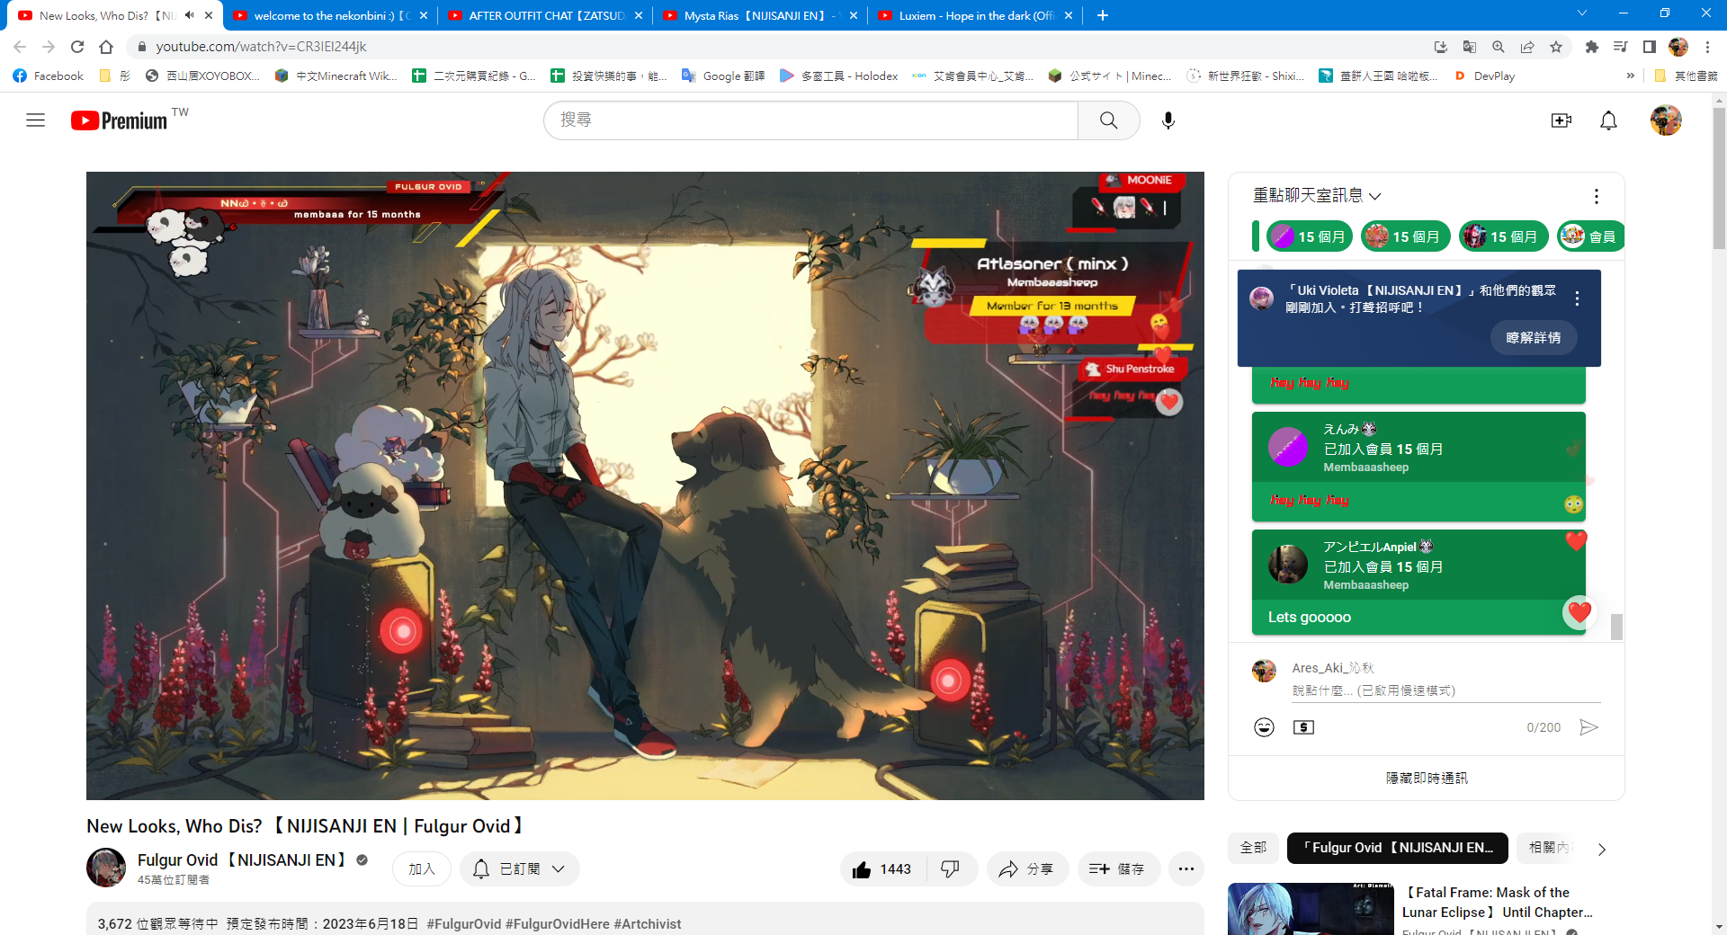The image size is (1727, 935).
Task: Switch to 'welcome to the nekonbini' tab
Action: click(x=330, y=15)
